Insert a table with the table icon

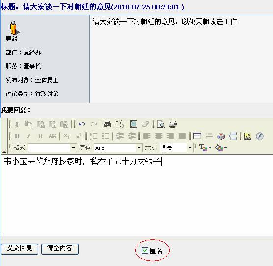click(x=197, y=136)
